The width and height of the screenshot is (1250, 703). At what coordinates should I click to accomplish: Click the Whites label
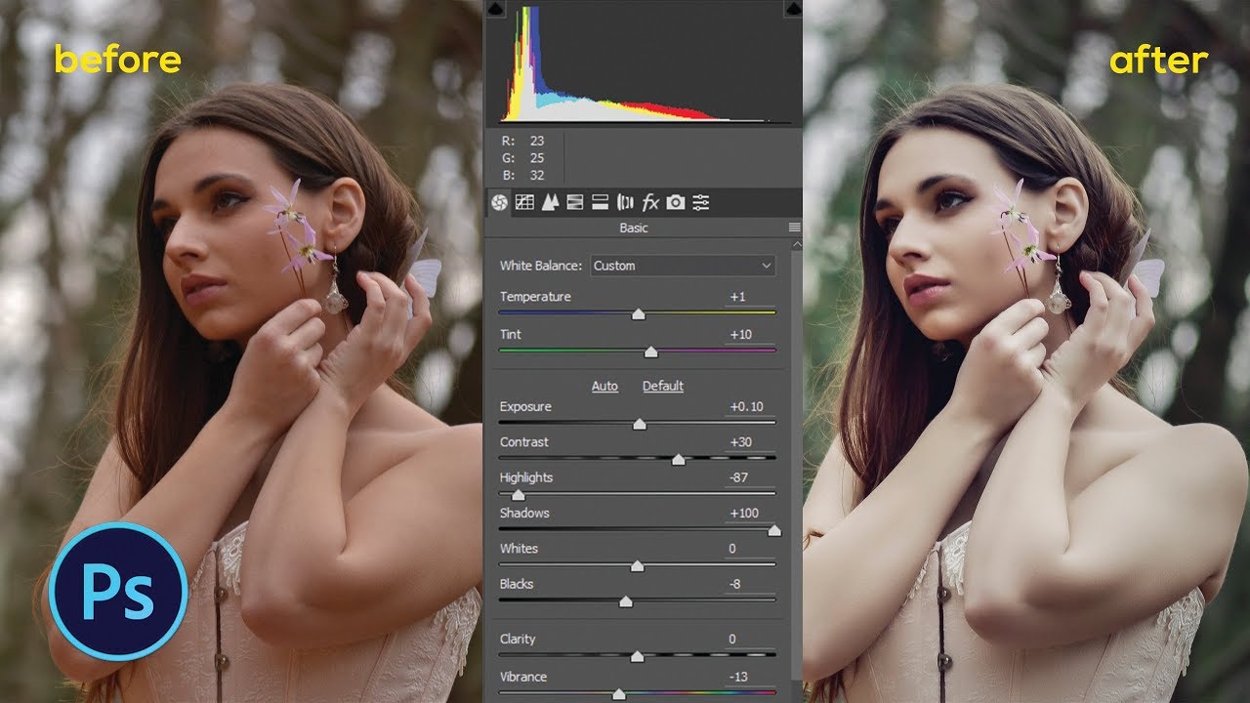coord(519,549)
